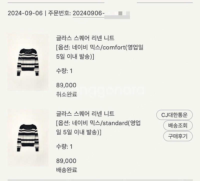Open the cancelled 글라스 스퀘어 리넨 니트 title
The image size is (200, 181).
(x=85, y=38)
